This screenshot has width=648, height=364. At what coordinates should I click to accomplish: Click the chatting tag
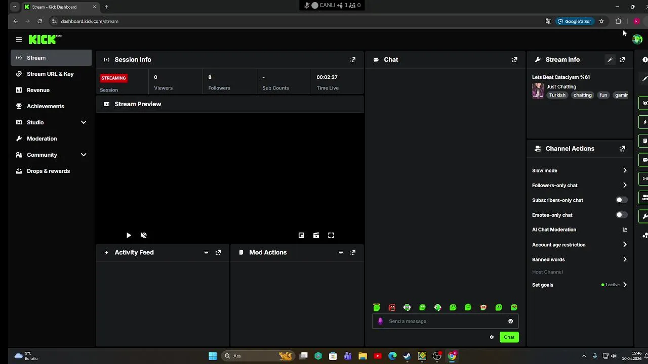(582, 95)
